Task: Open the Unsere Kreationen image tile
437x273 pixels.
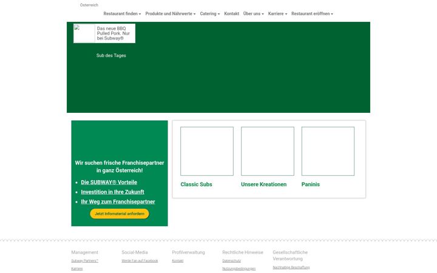Action: 268,151
